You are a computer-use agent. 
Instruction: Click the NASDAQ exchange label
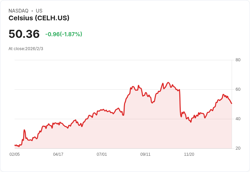[x=18, y=11]
